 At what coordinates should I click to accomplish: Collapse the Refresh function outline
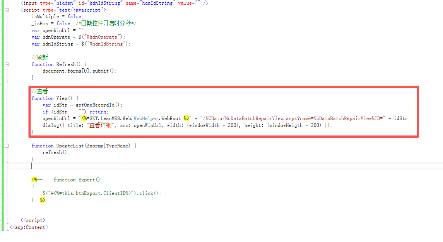click(7, 64)
